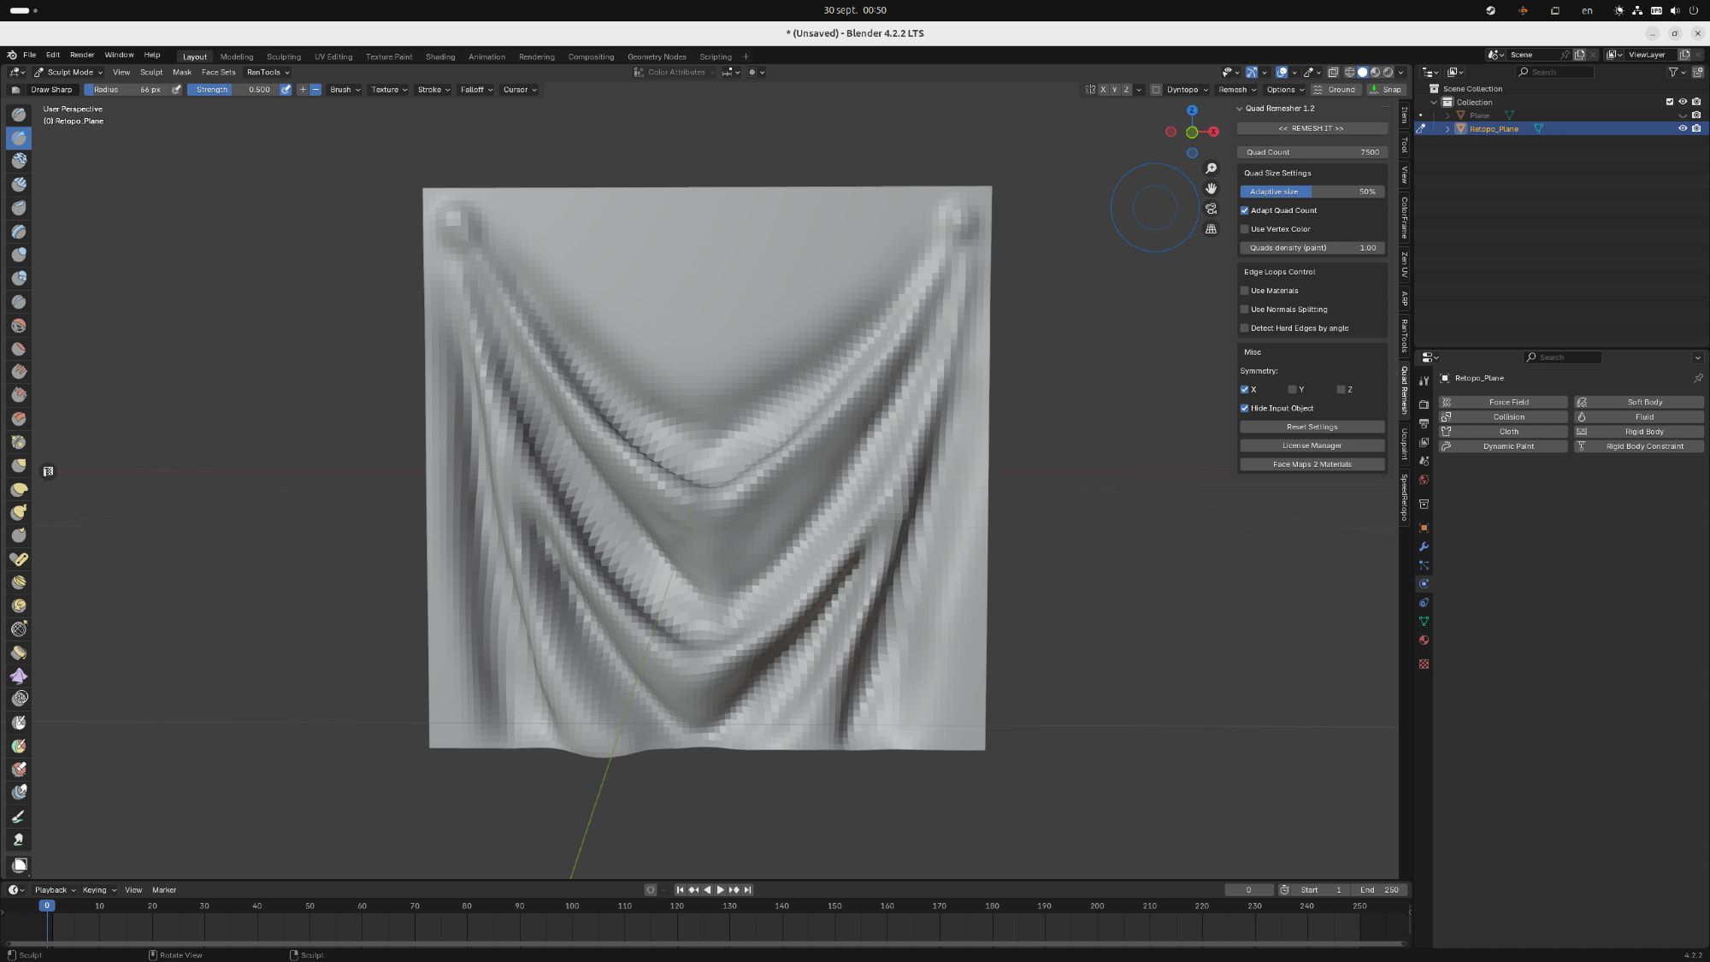
Task: Select the Clay Strips brush tool
Action: (19, 185)
